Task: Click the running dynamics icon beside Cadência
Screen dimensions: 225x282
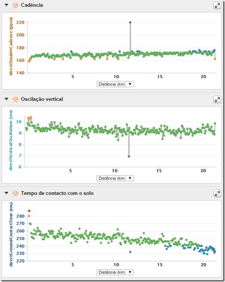Action: (15, 5)
